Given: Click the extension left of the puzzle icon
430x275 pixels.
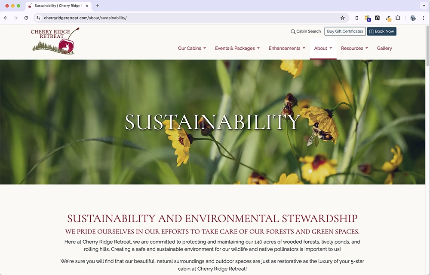Looking at the screenshot, I should click(x=388, y=18).
